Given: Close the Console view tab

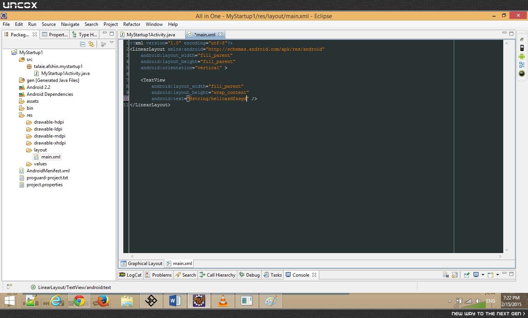Looking at the screenshot, I should tap(314, 275).
